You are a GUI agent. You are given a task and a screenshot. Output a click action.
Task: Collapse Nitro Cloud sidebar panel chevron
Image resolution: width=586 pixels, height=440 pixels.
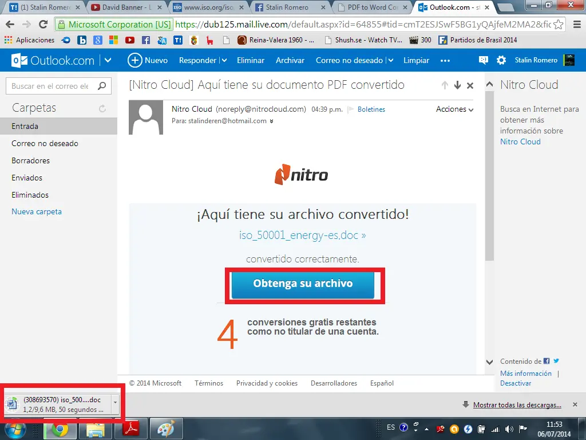(490, 85)
